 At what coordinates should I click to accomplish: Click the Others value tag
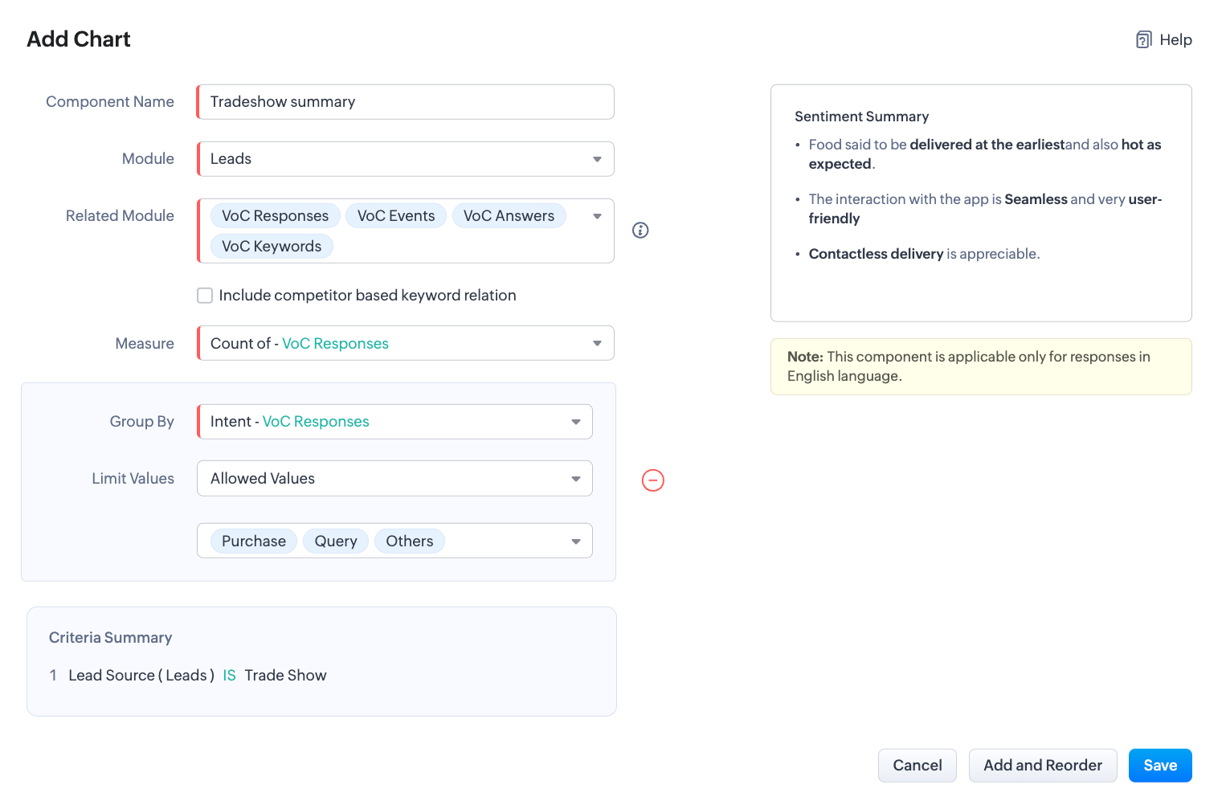tap(410, 542)
